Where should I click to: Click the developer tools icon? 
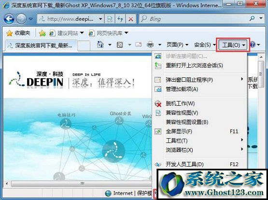[x=157, y=164]
